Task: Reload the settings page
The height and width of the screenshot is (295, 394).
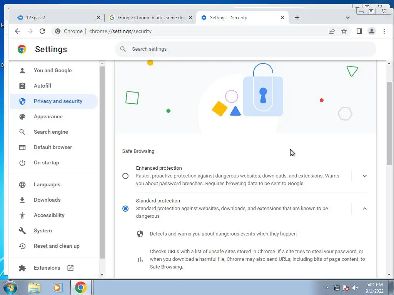Action: click(x=42, y=31)
